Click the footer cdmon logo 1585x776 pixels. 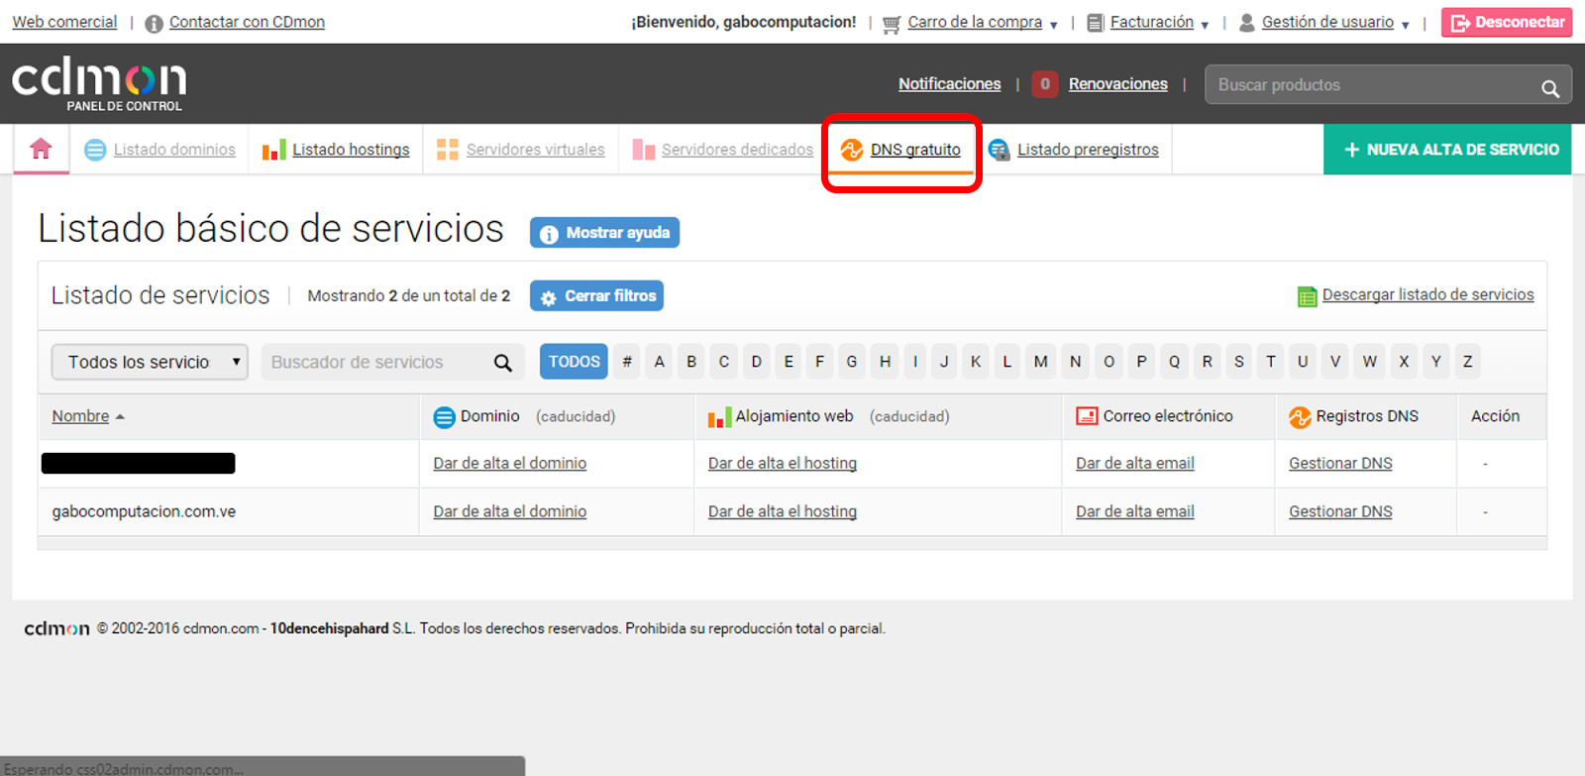click(56, 628)
